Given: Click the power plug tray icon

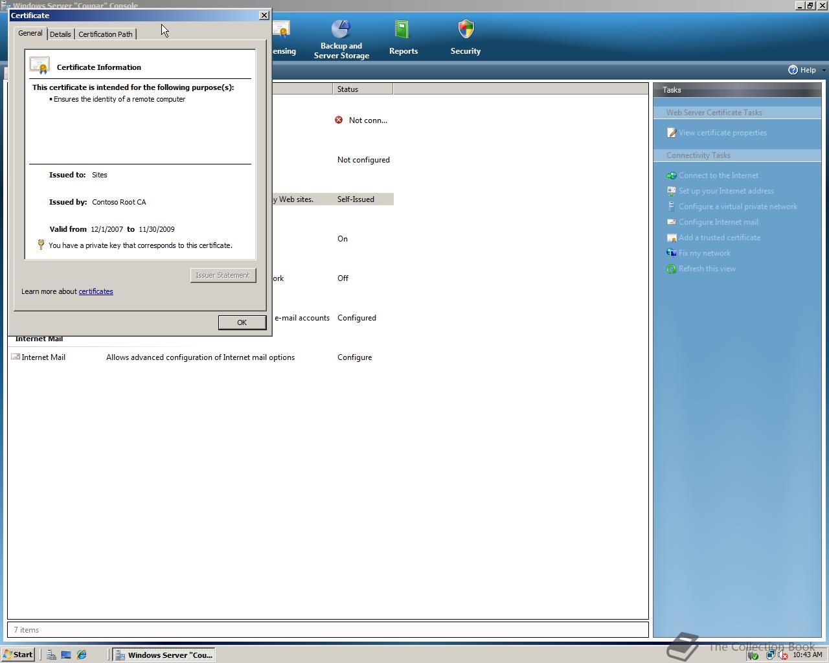Looking at the screenshot, I should [x=753, y=655].
